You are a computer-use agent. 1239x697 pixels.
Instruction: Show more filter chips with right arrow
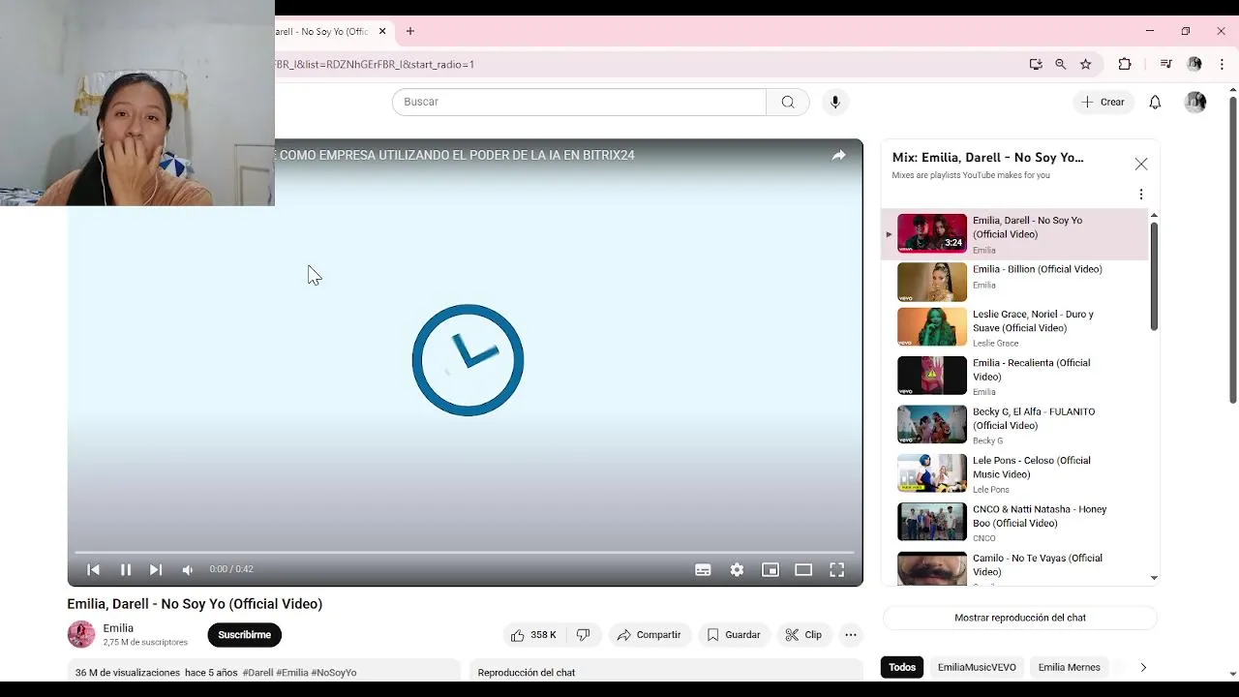pos(1143,667)
